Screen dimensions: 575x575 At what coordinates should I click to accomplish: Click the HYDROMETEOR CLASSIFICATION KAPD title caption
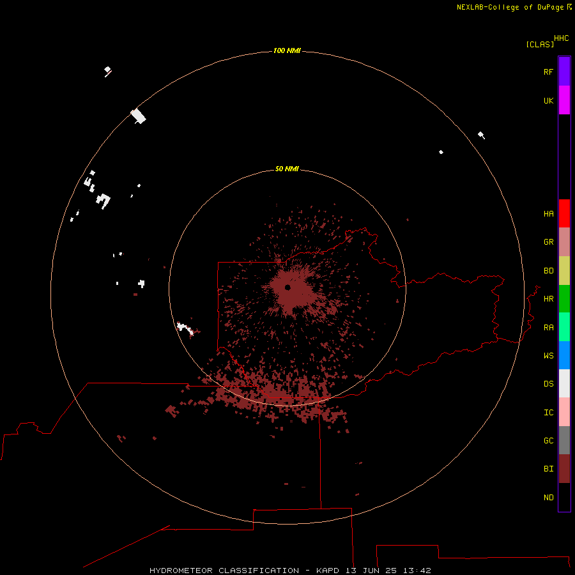290,571
